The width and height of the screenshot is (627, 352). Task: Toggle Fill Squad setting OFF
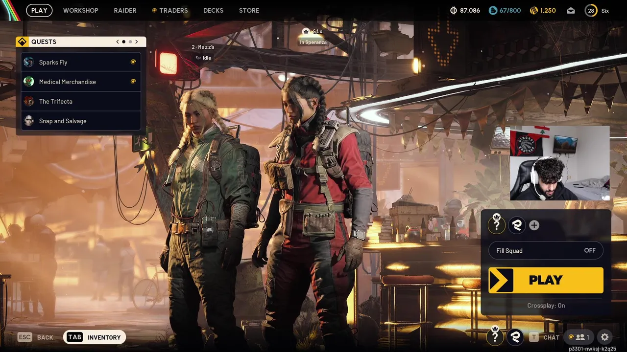click(546, 250)
